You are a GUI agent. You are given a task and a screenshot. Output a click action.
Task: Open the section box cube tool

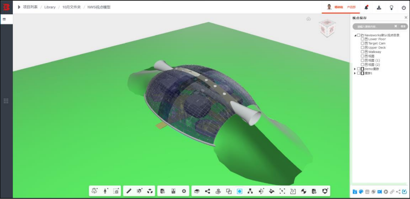point(139,191)
